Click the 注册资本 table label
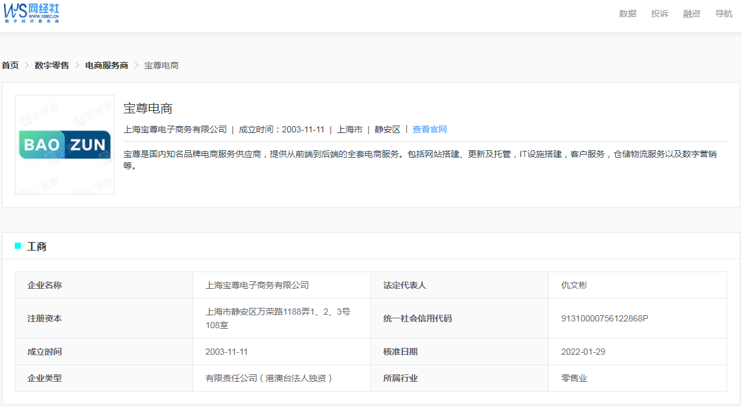 point(44,318)
